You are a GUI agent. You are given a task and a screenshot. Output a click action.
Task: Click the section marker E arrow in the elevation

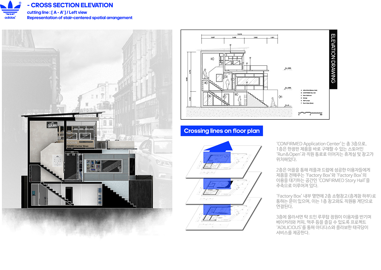click(x=209, y=96)
